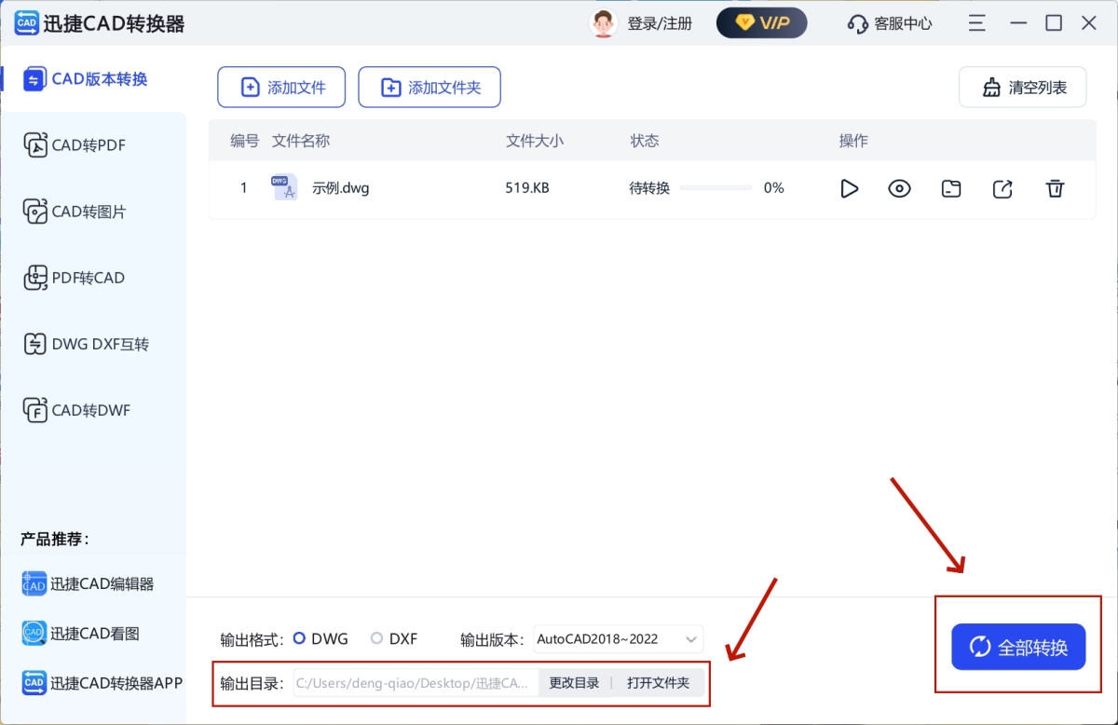Start converting 示例.dwg with the play icon
1118x725 pixels.
tap(849, 188)
